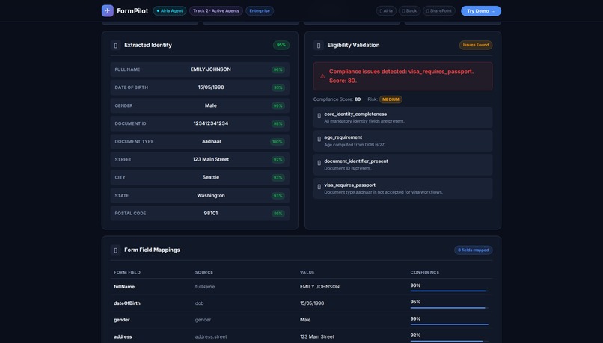Click icon beside core_identity_completeness check
The image size is (603, 343).
point(319,116)
